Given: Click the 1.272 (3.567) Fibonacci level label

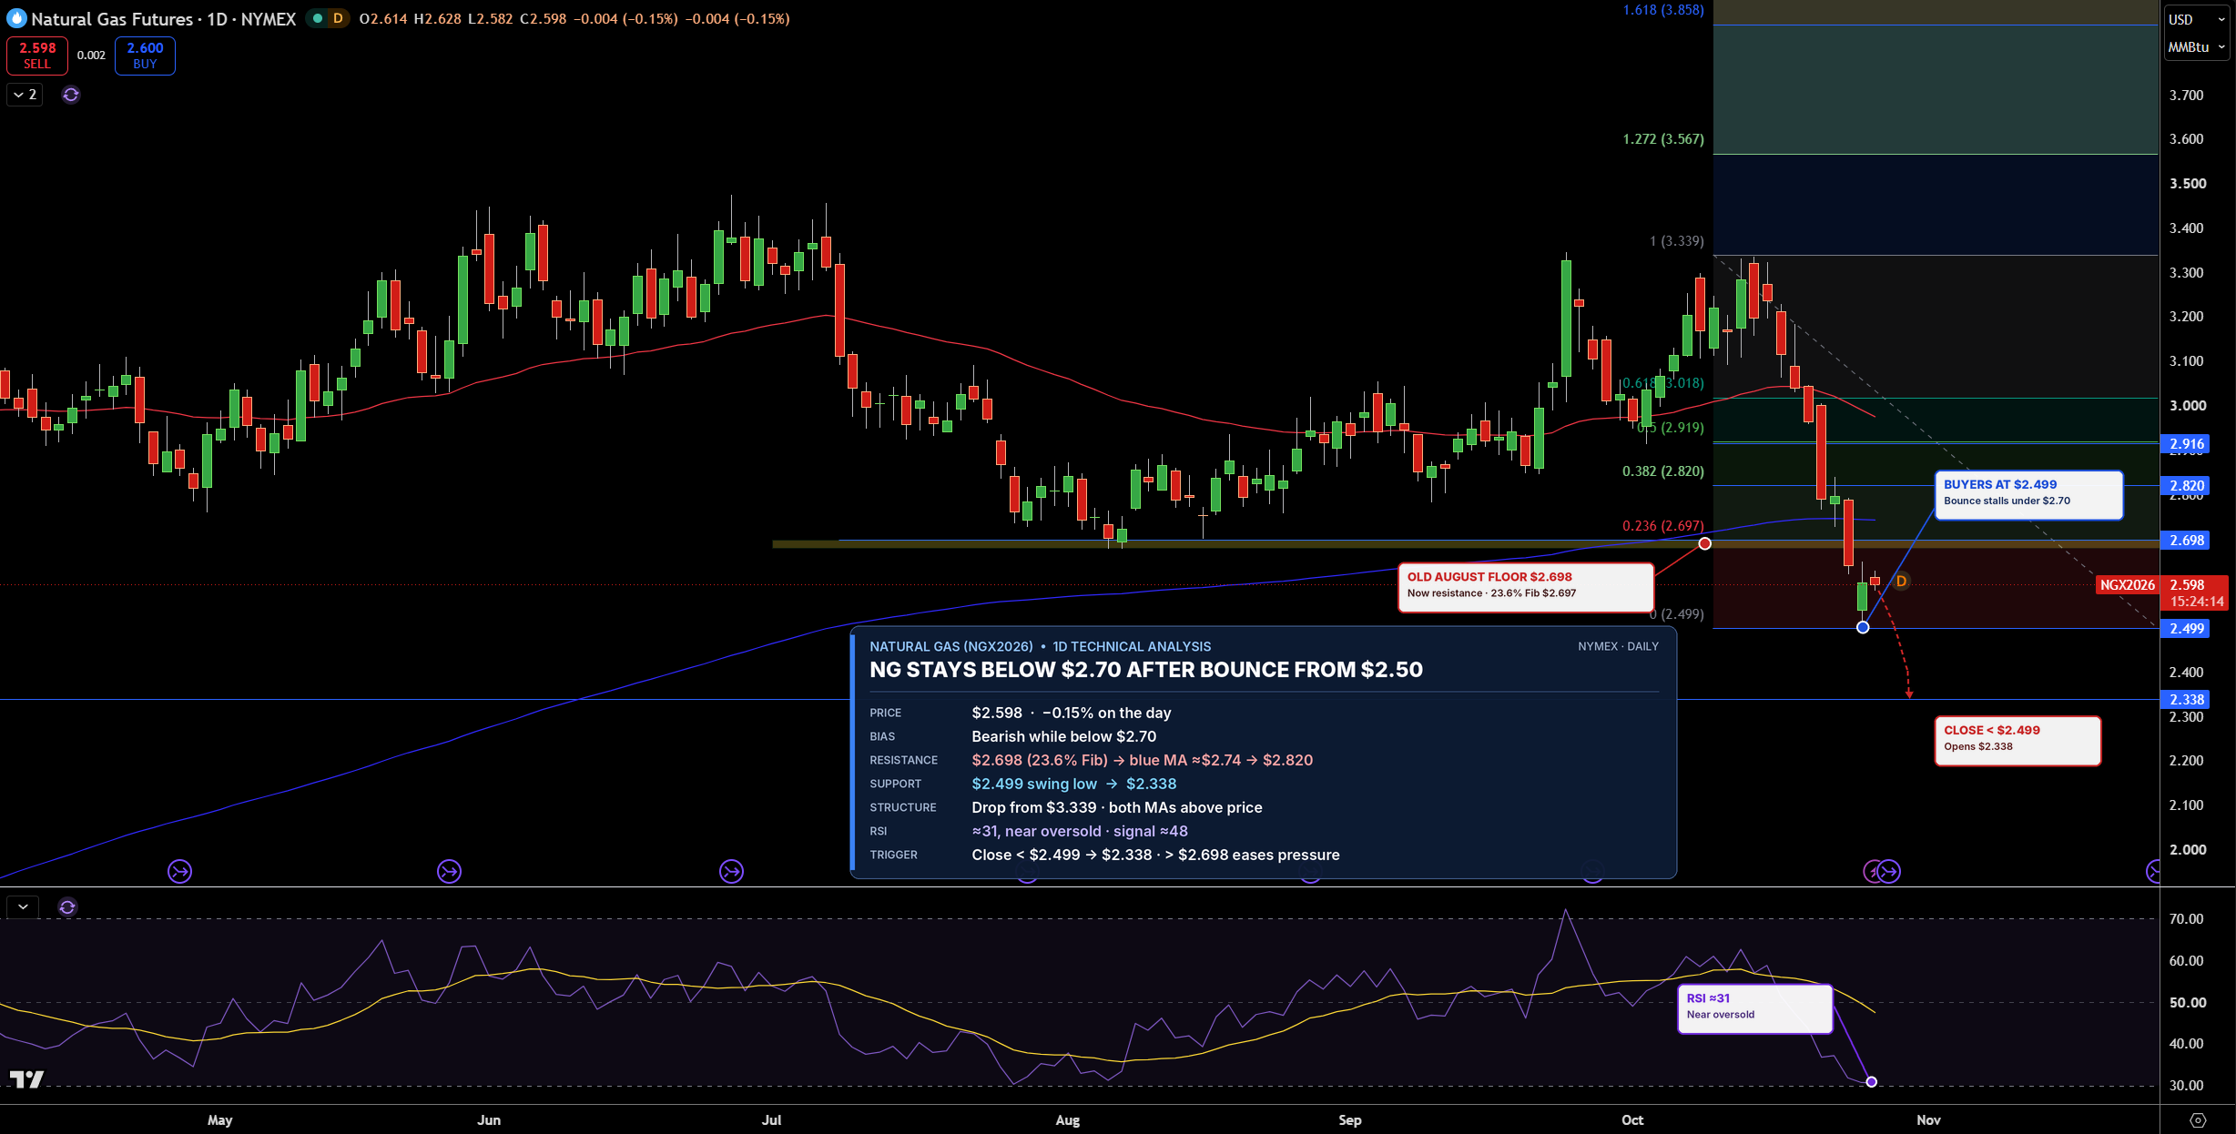Looking at the screenshot, I should click(1662, 139).
